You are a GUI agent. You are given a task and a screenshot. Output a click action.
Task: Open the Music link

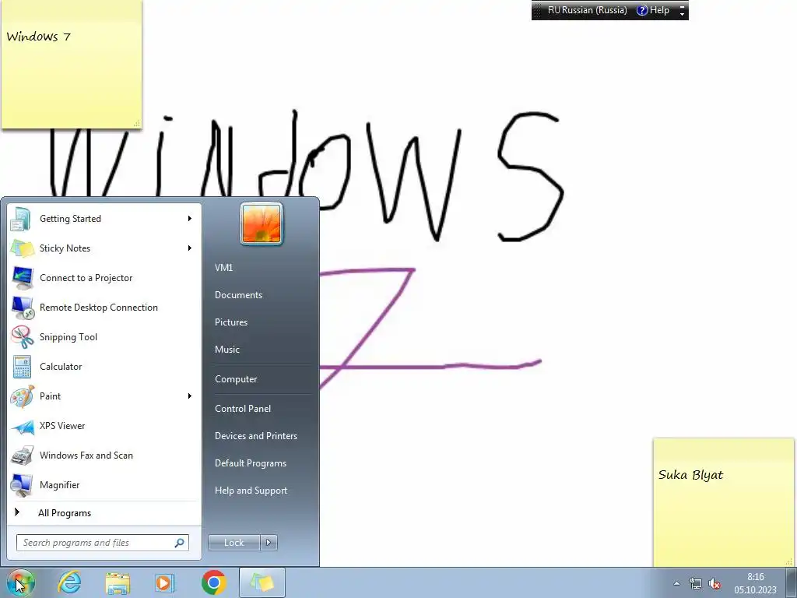pos(226,350)
